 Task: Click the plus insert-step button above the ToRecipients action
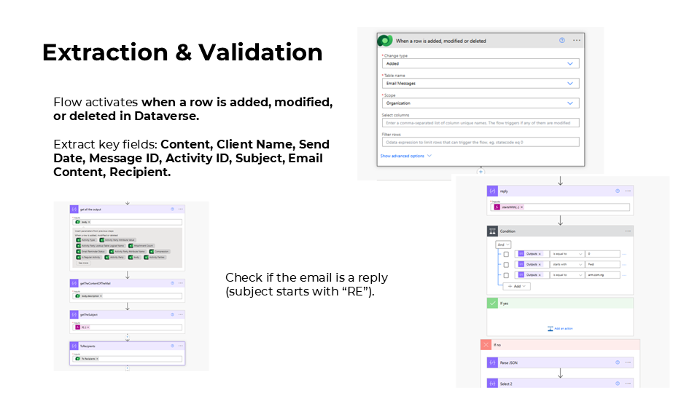pyautogui.click(x=127, y=336)
